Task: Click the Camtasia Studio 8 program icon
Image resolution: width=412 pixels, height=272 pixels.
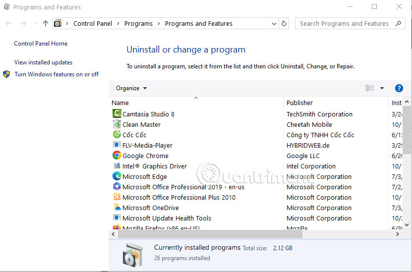Action: (x=117, y=113)
